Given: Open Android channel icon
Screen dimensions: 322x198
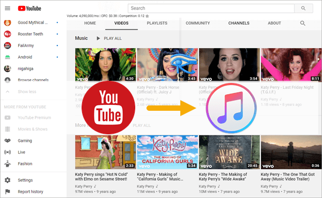Looking at the screenshot, I should click(8, 57).
